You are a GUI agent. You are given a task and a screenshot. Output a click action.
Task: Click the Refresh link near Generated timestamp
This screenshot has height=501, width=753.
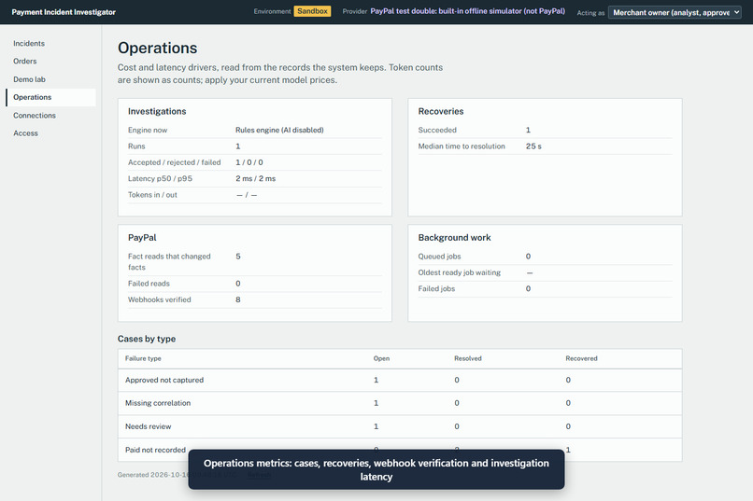pyautogui.click(x=260, y=475)
